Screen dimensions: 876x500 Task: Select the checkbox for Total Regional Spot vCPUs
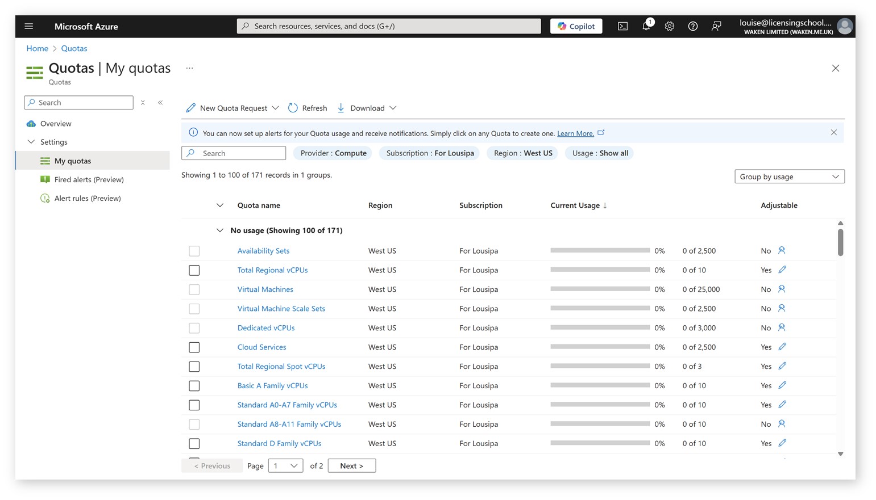(194, 366)
